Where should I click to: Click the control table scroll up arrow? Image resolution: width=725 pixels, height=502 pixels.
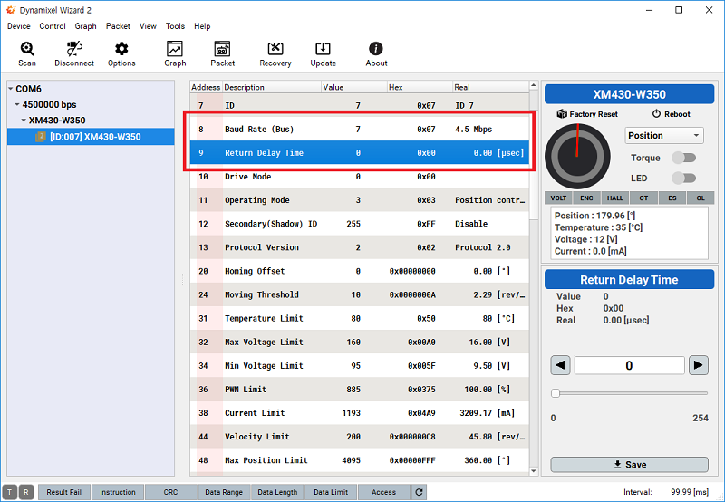point(534,85)
